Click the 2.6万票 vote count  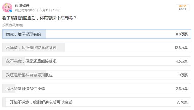[x=182, y=89]
